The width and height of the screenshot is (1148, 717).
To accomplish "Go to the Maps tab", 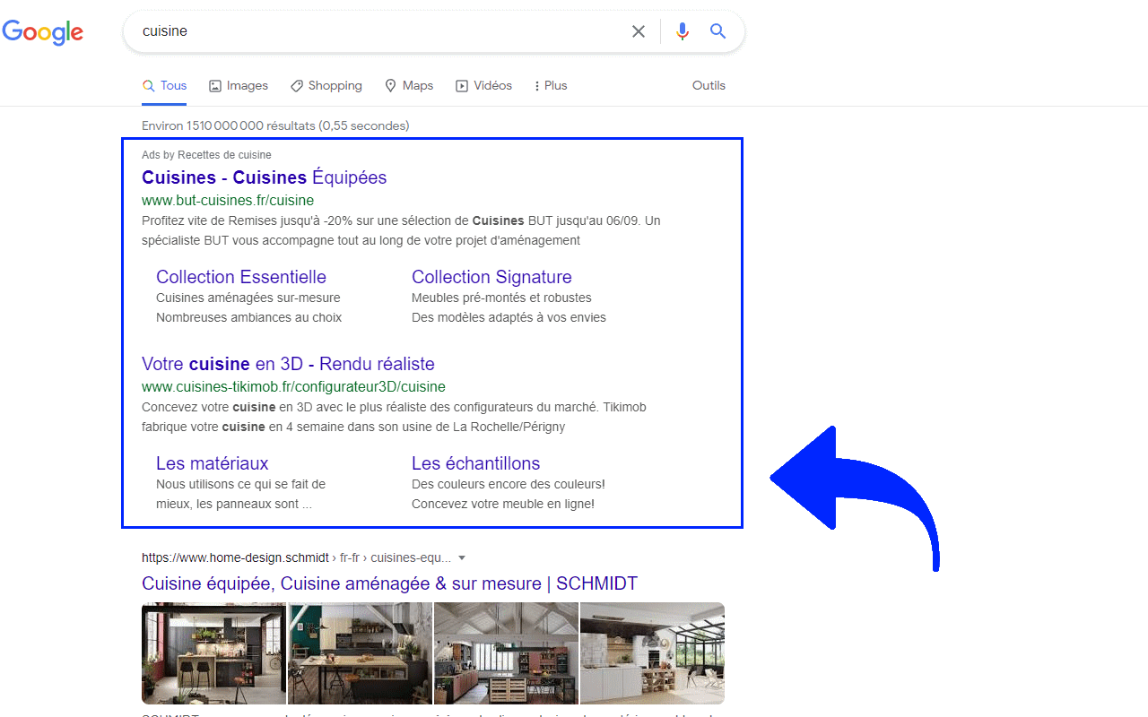I will pos(409,86).
